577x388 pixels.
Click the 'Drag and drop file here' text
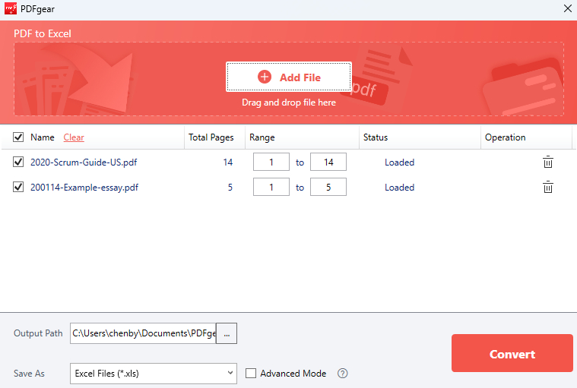(289, 103)
